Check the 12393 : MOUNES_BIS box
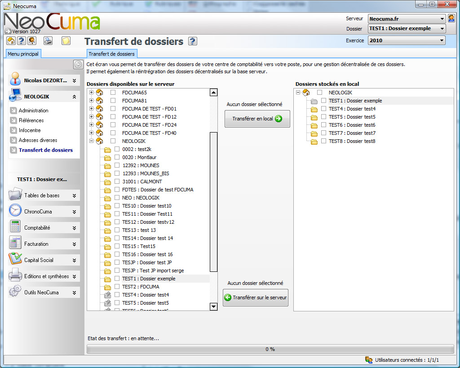Image resolution: width=460 pixels, height=368 pixels. click(x=117, y=173)
